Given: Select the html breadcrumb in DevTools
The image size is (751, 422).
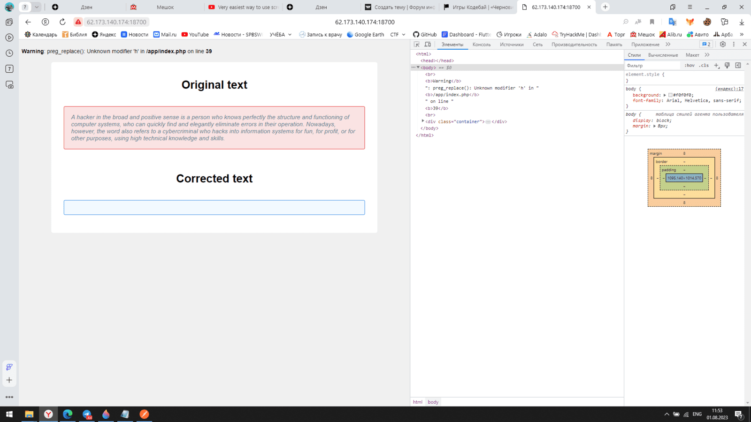Looking at the screenshot, I should [x=418, y=402].
